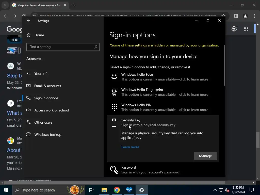The image size is (260, 195).
Task: Expand Windows Hello Face option
Action: 163,77
